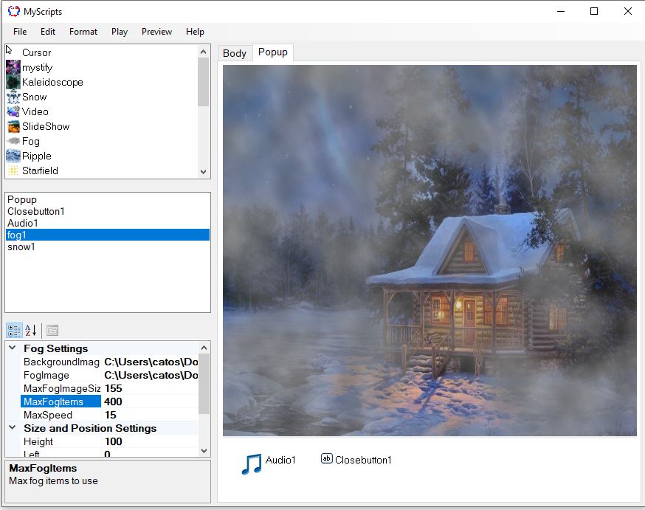Screen dimensions: 645x510
Task: Select the Starfield effect icon
Action: tap(13, 170)
